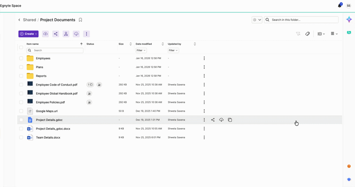355x187 pixels.
Task: Open the search scope dropdown
Action: 257,20
